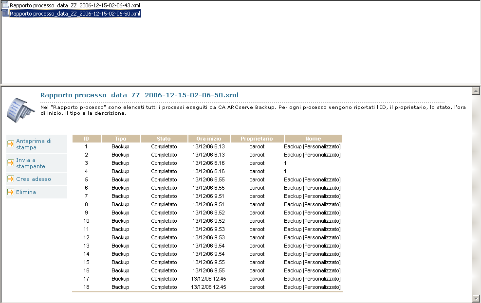Viewport: 481px width, 303px height.
Task: Click Ora inizio '13/12/06 9.51' in row 7
Action: point(208,196)
